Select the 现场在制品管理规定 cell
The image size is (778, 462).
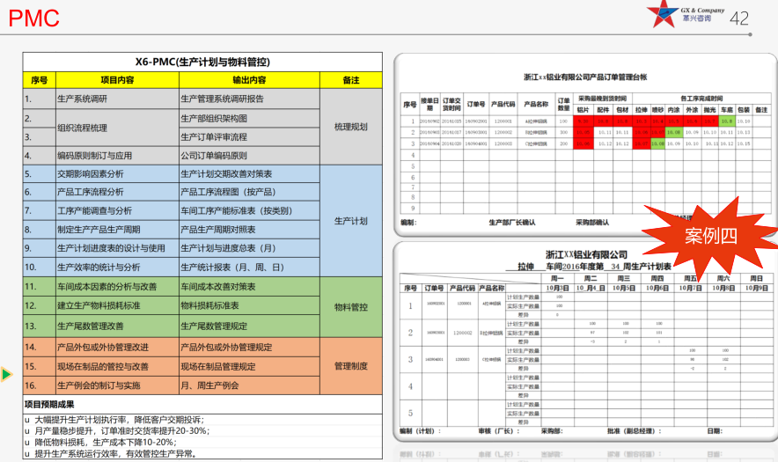(x=249, y=366)
